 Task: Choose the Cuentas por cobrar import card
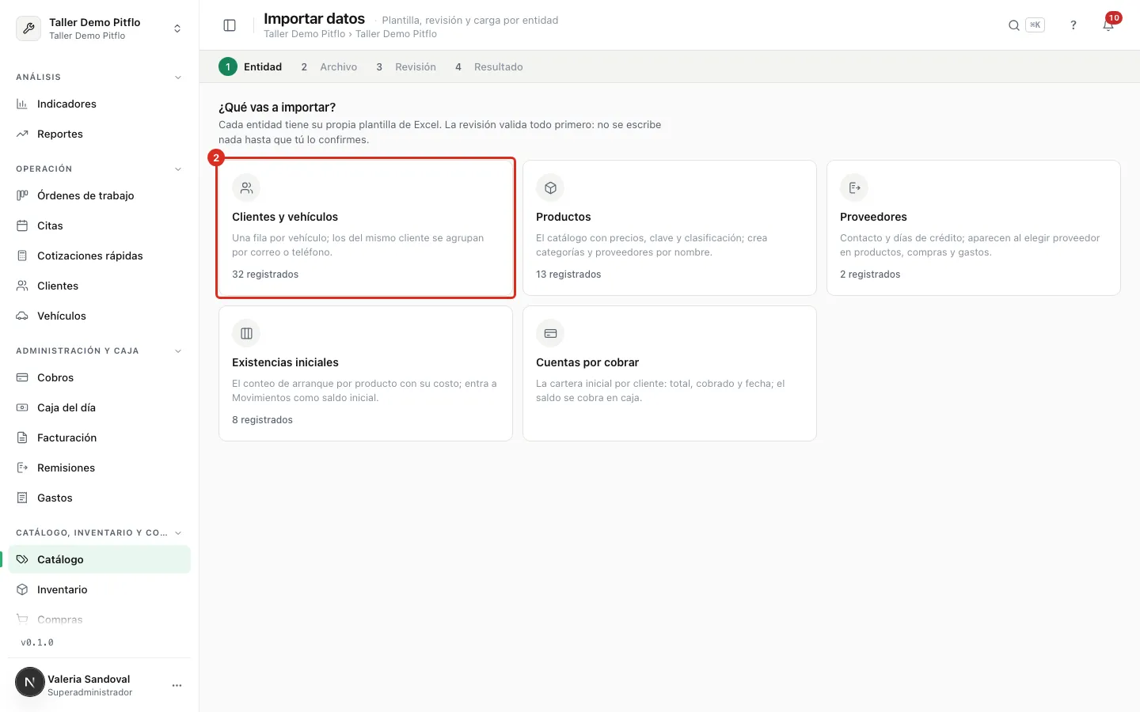(670, 373)
